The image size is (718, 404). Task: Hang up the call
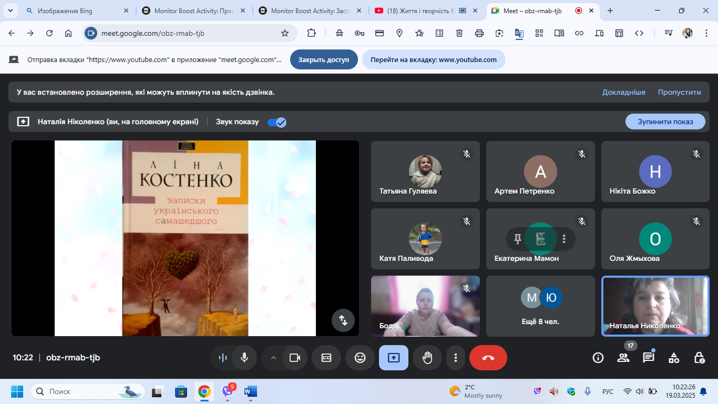point(488,358)
